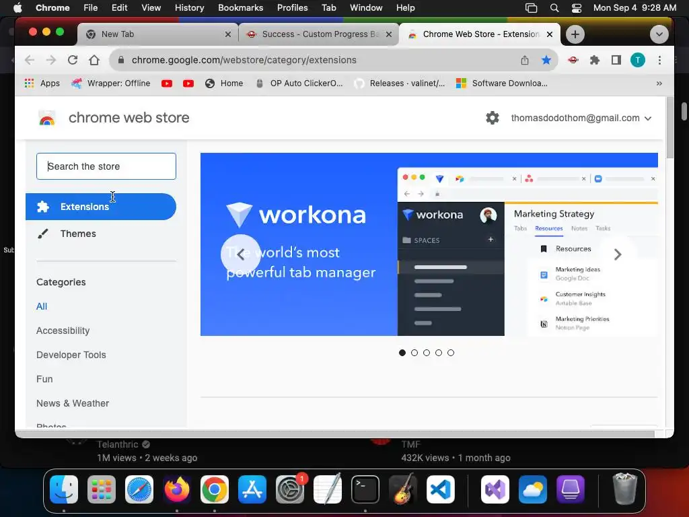Select Extensions in the sidebar
Image resolution: width=689 pixels, height=517 pixels.
[x=101, y=207]
